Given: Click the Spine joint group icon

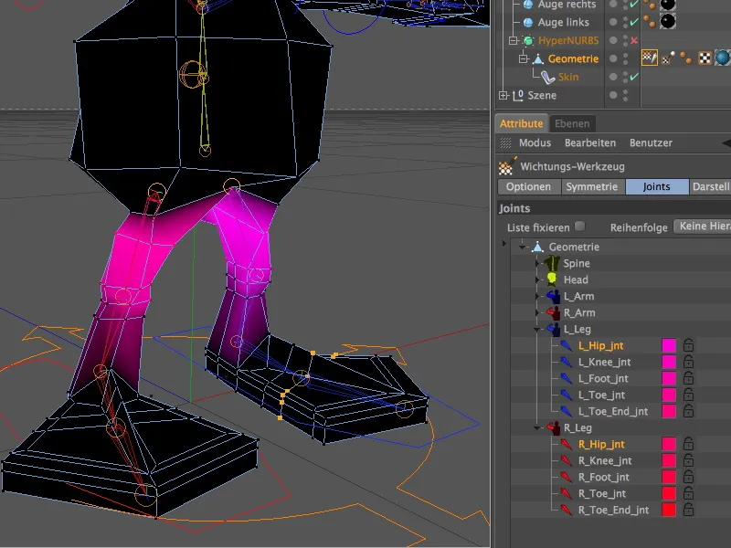Looking at the screenshot, I should point(552,263).
